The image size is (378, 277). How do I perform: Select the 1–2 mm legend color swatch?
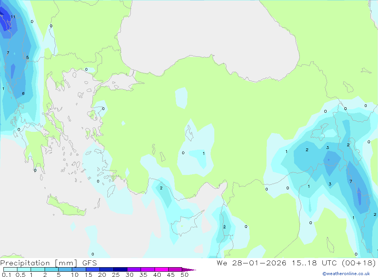point(38,269)
